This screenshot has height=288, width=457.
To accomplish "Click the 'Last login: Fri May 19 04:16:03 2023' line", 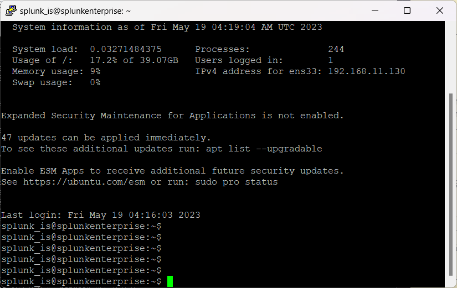I will tap(101, 215).
